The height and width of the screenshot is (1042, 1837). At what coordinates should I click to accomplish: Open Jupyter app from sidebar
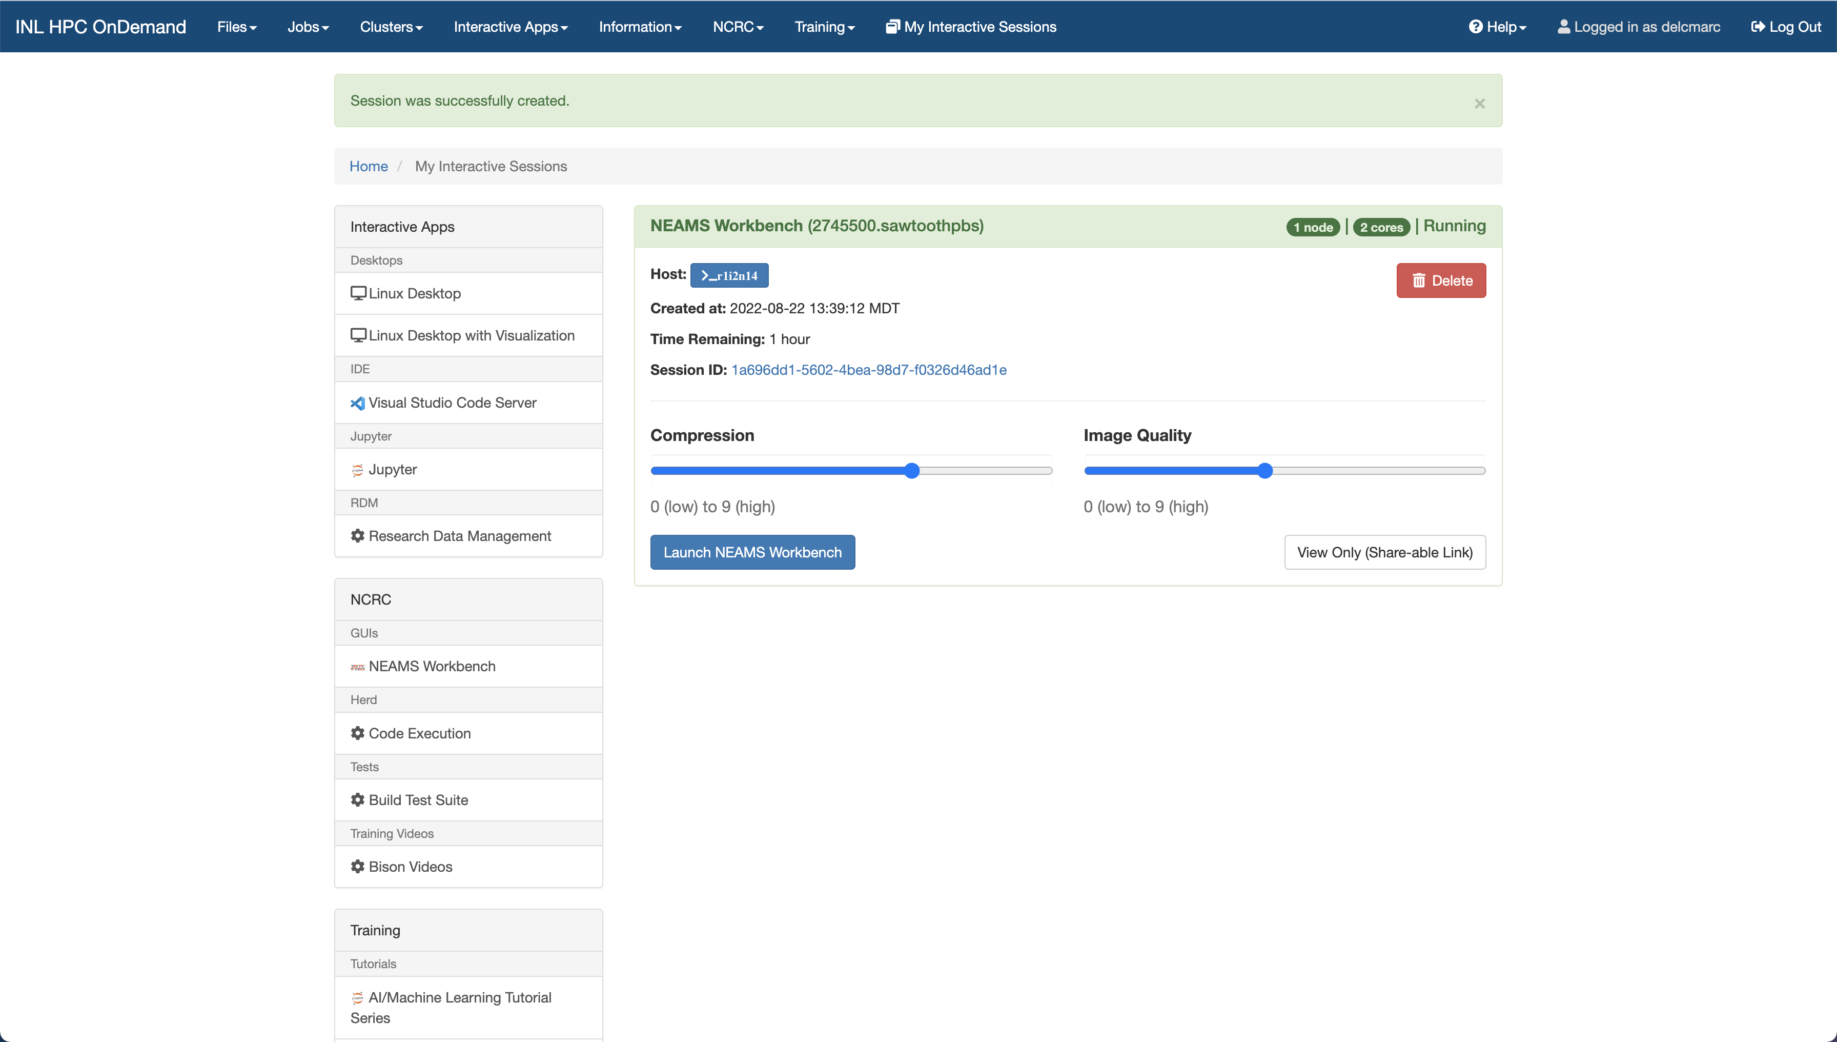(468, 470)
